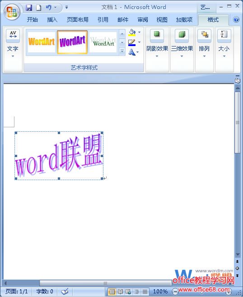This screenshot has width=243, height=297.
Task: Click the zoom out minus button
Action: pyautogui.click(x=175, y=291)
